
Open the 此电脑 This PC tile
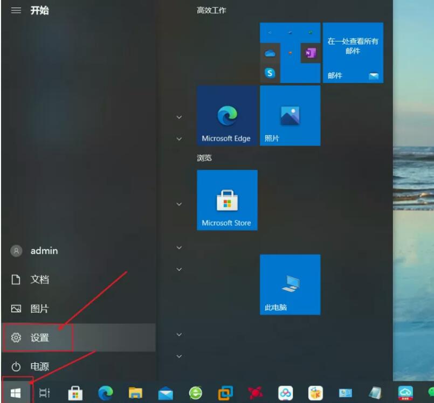290,284
